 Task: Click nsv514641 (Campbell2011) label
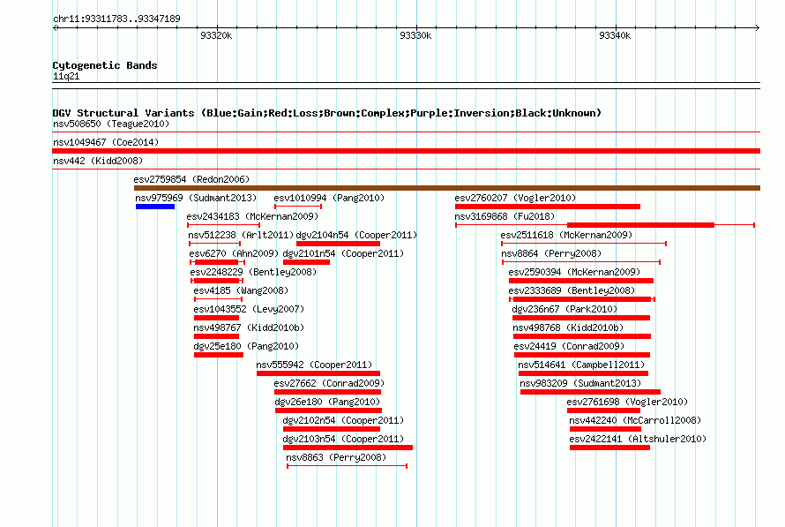point(581,365)
